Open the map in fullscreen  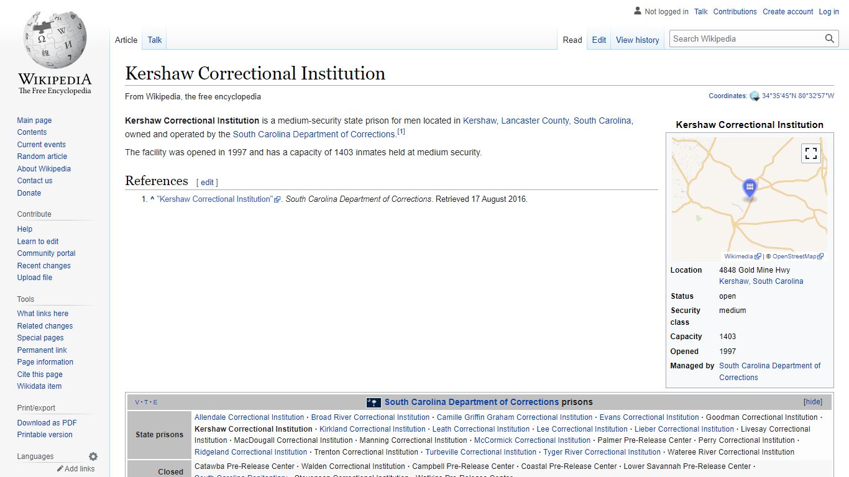tap(811, 153)
